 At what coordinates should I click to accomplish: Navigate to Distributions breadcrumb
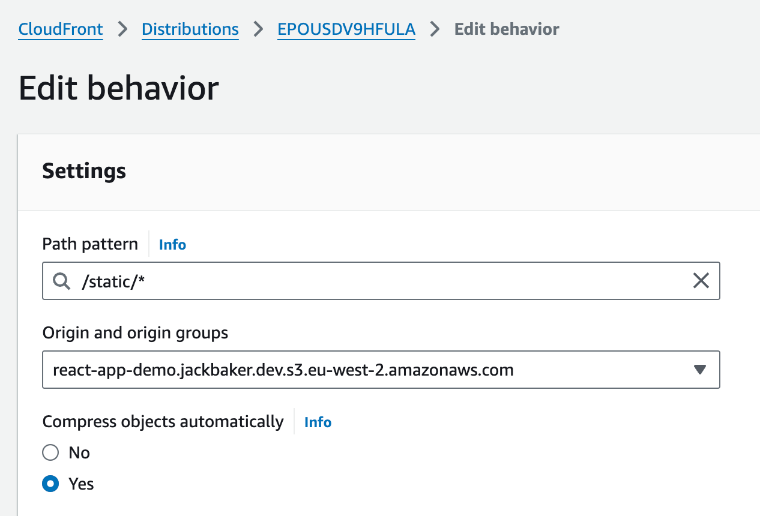click(190, 29)
